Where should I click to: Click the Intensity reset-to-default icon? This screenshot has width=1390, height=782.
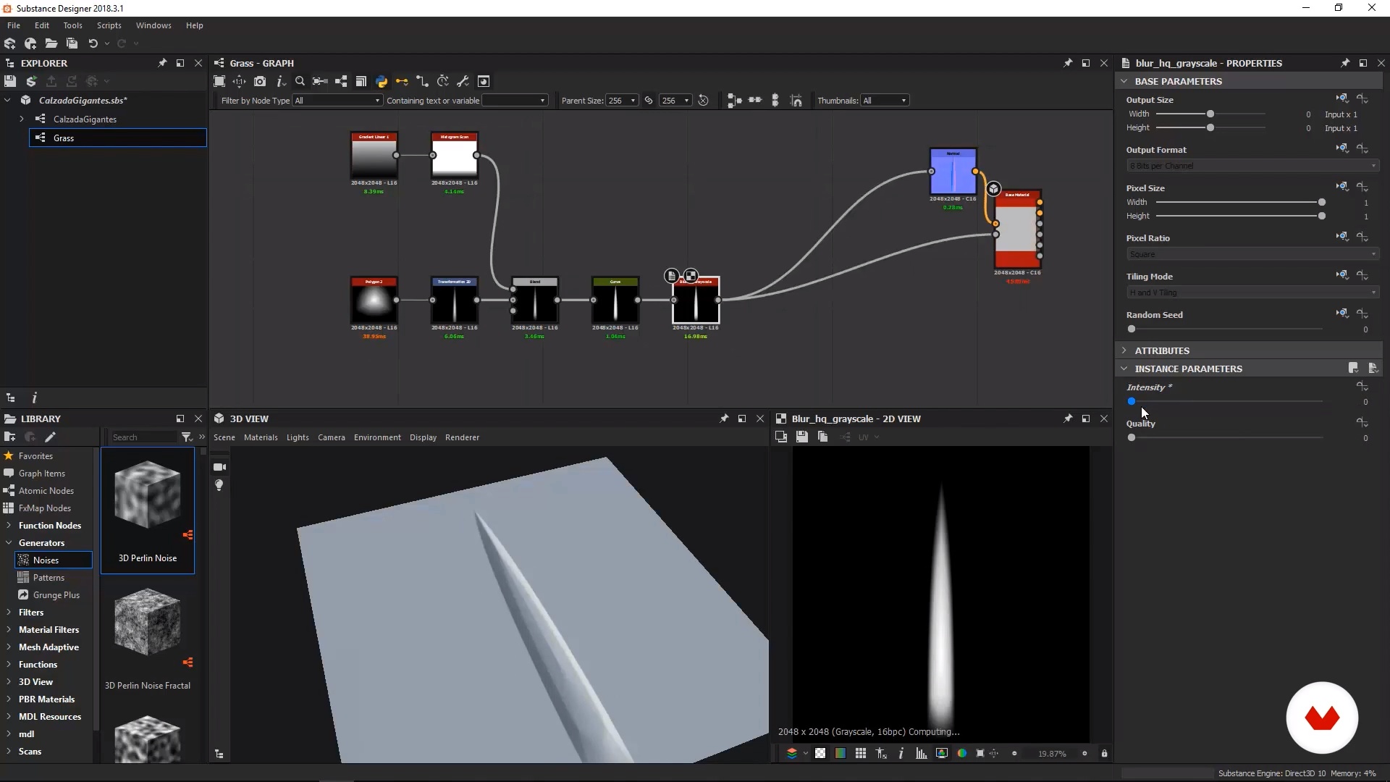click(1362, 387)
